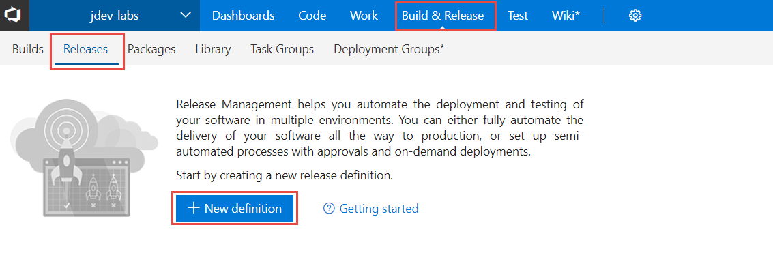The height and width of the screenshot is (279, 773).
Task: Follow the Getting started link
Action: pyautogui.click(x=379, y=209)
